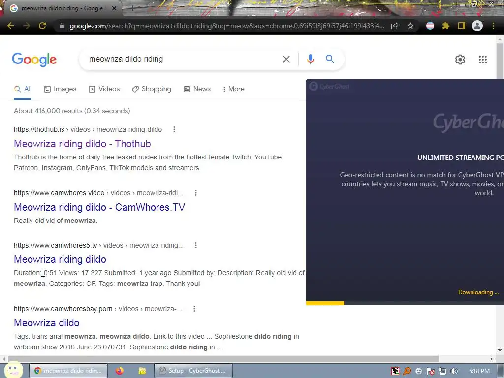The height and width of the screenshot is (378, 504).
Task: Switch to the News tab
Action: point(197,89)
